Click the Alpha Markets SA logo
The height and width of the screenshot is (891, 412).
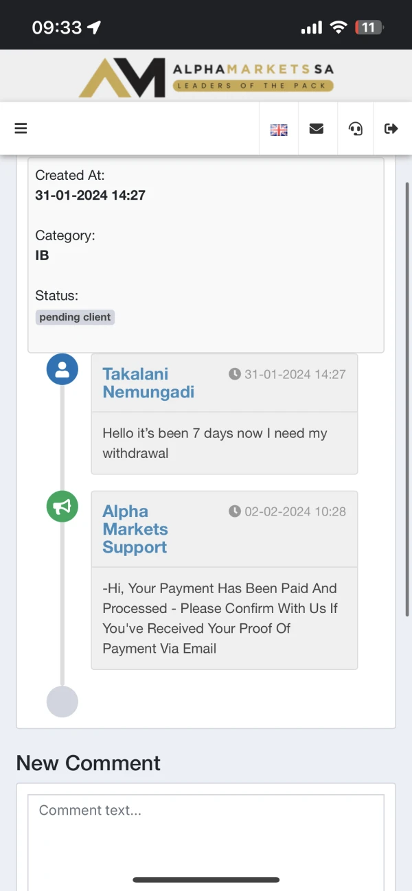(x=206, y=78)
